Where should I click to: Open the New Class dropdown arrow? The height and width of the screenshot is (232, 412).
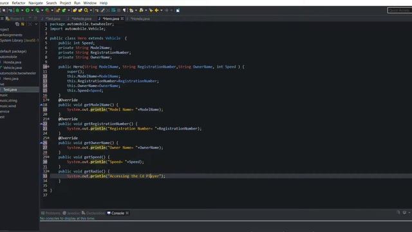tap(69, 10)
